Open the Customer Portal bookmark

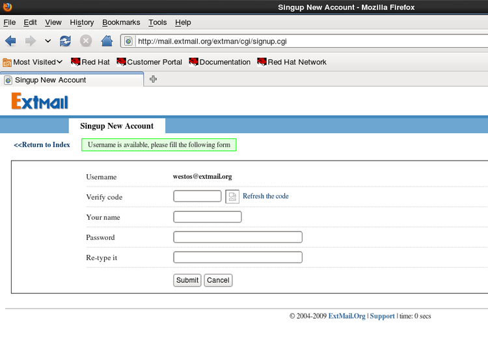[150, 62]
